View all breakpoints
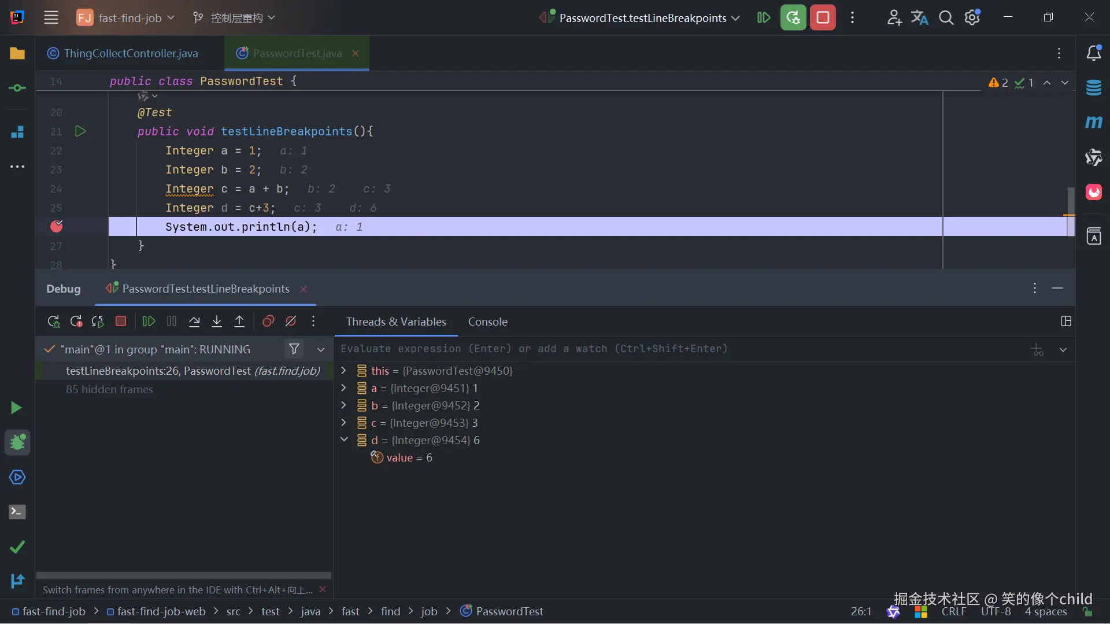 268,322
